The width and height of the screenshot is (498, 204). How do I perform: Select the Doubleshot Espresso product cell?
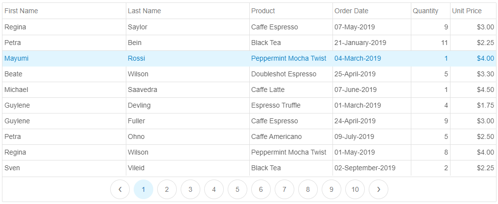coord(291,74)
